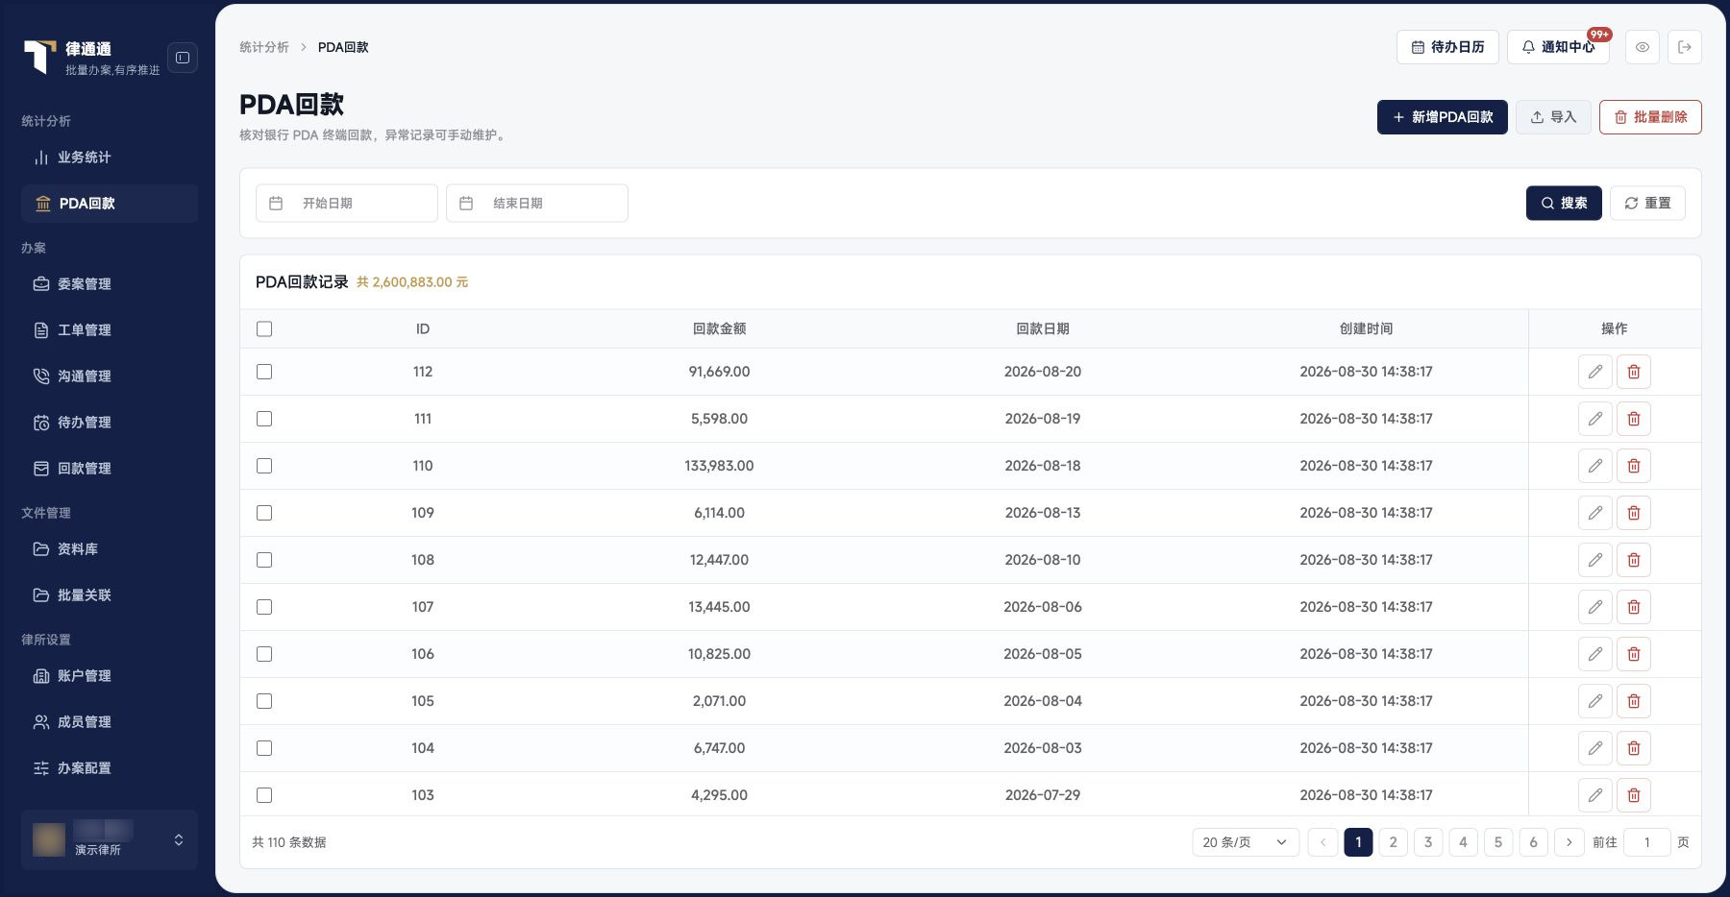Open the 委案管理 sidebar item
1730x897 pixels.
(x=110, y=284)
